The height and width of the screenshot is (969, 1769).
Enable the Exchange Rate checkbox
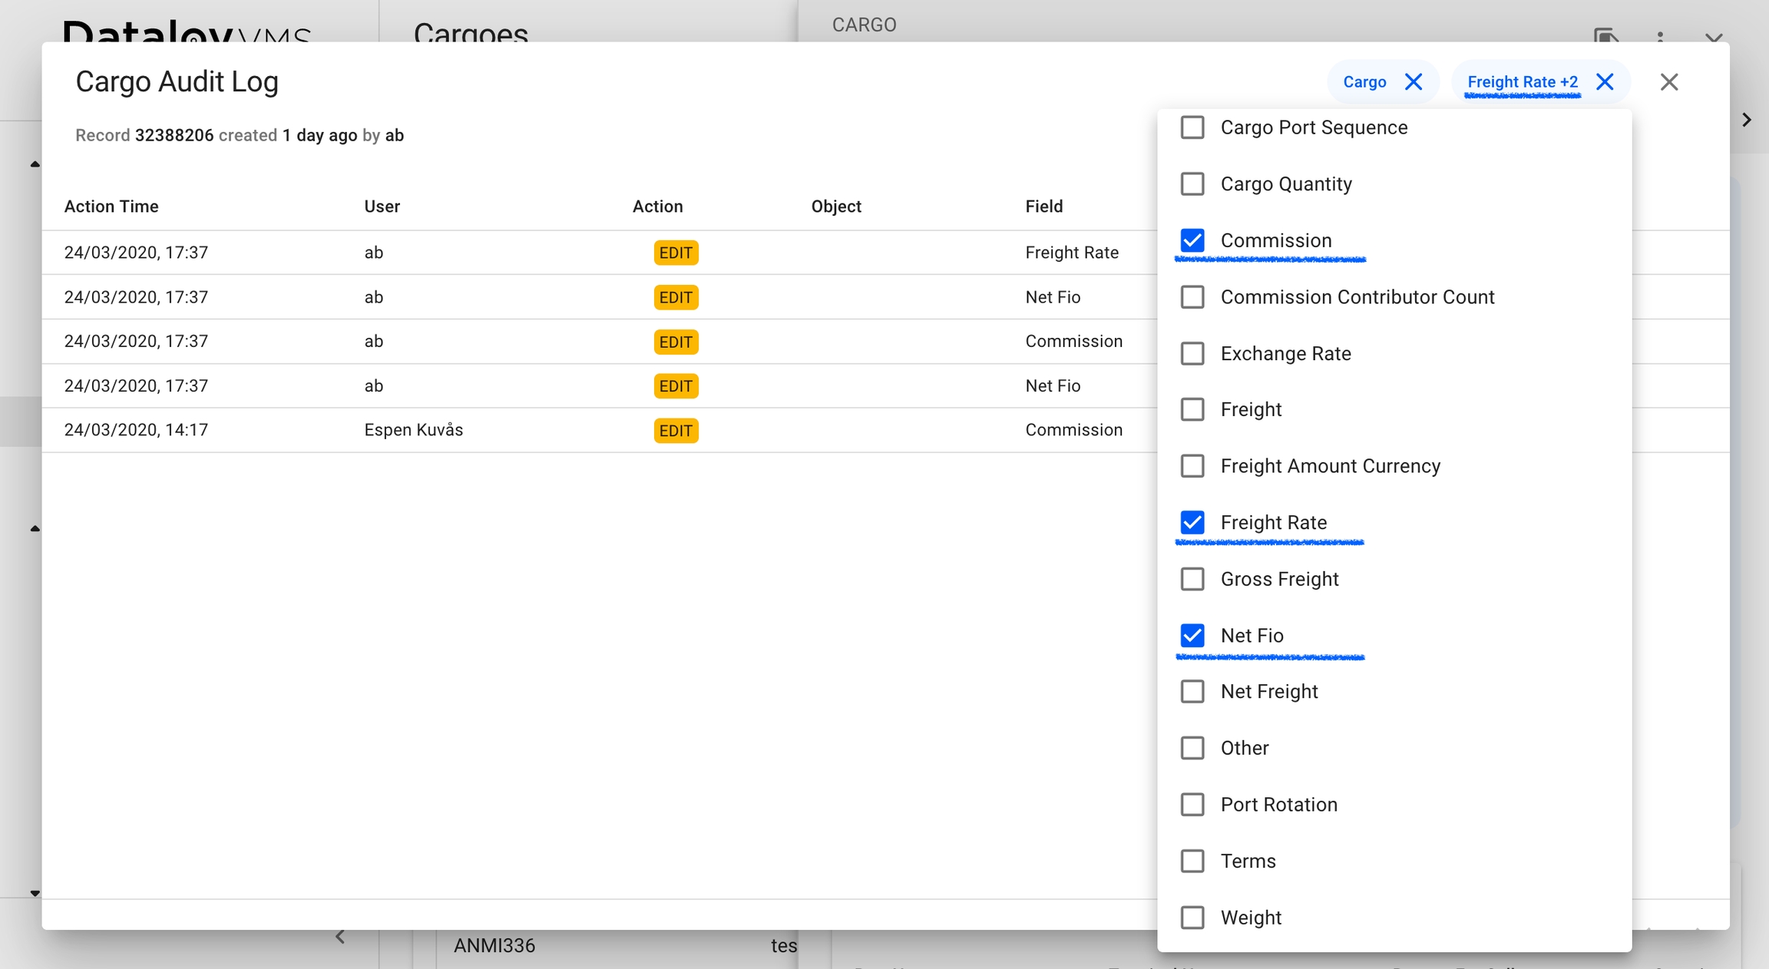(1192, 353)
